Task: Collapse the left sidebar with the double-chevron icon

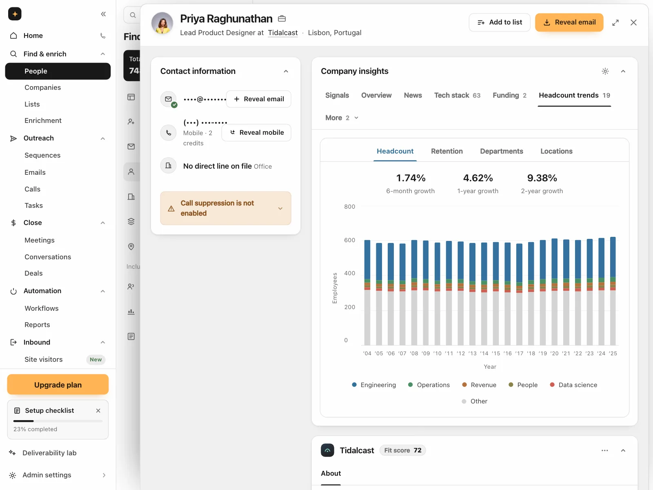Action: click(103, 14)
